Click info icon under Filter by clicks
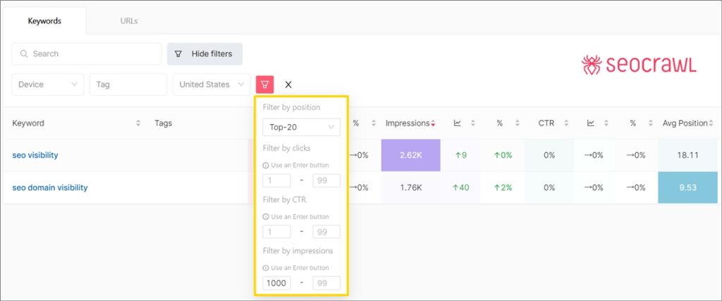 tap(266, 165)
